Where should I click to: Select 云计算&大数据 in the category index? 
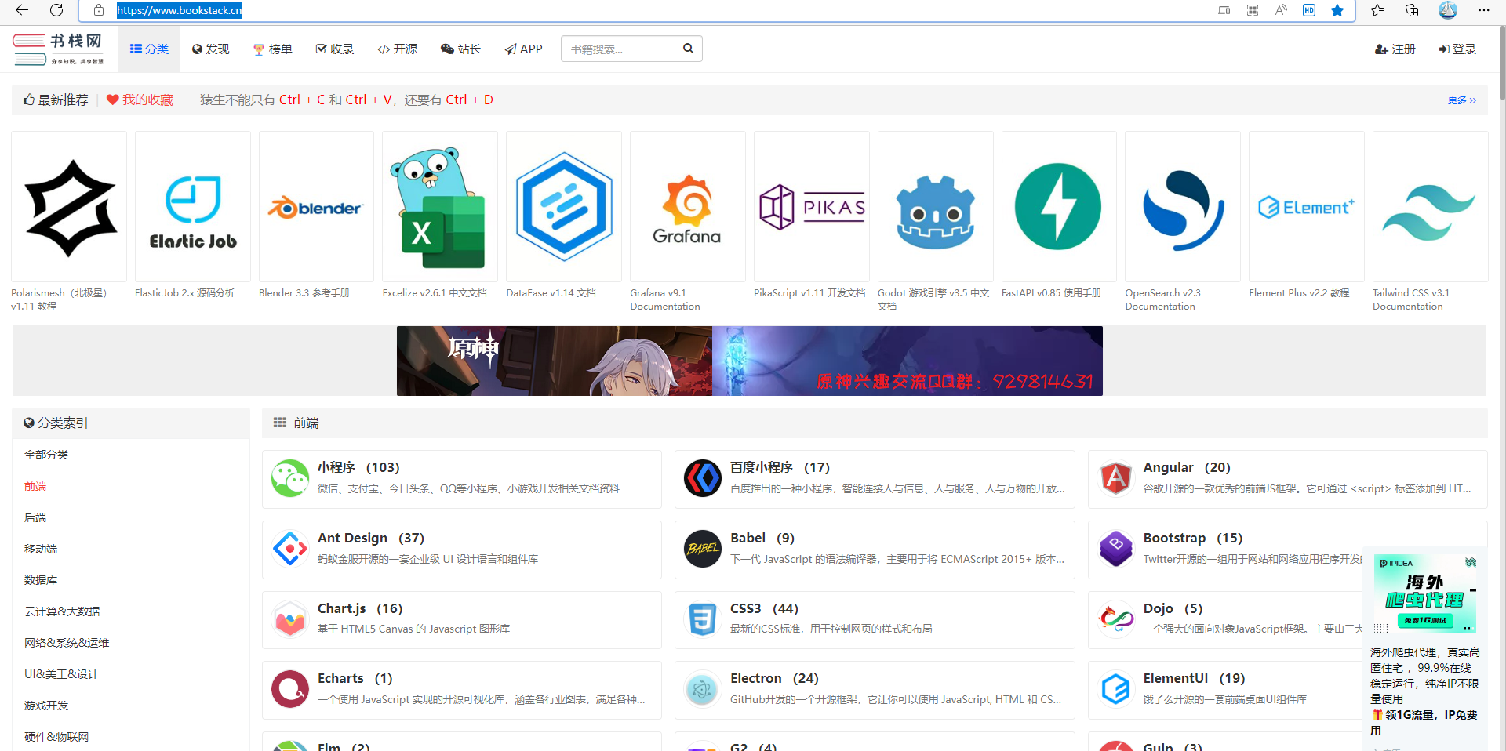click(62, 611)
